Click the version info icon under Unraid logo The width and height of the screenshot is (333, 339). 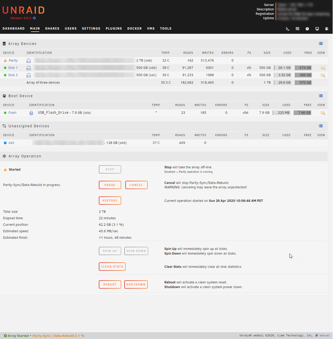point(34,18)
